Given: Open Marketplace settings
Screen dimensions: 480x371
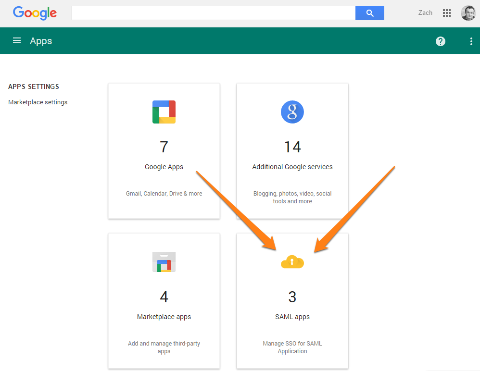Looking at the screenshot, I should point(38,102).
